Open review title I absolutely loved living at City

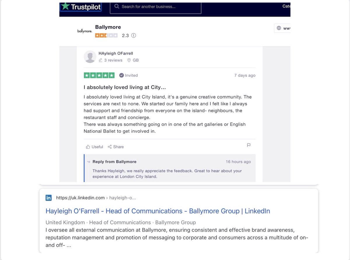click(x=125, y=87)
